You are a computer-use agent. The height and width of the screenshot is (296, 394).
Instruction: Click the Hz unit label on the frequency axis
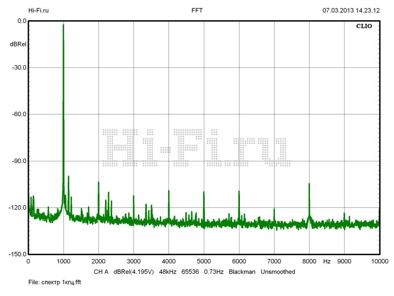click(327, 261)
